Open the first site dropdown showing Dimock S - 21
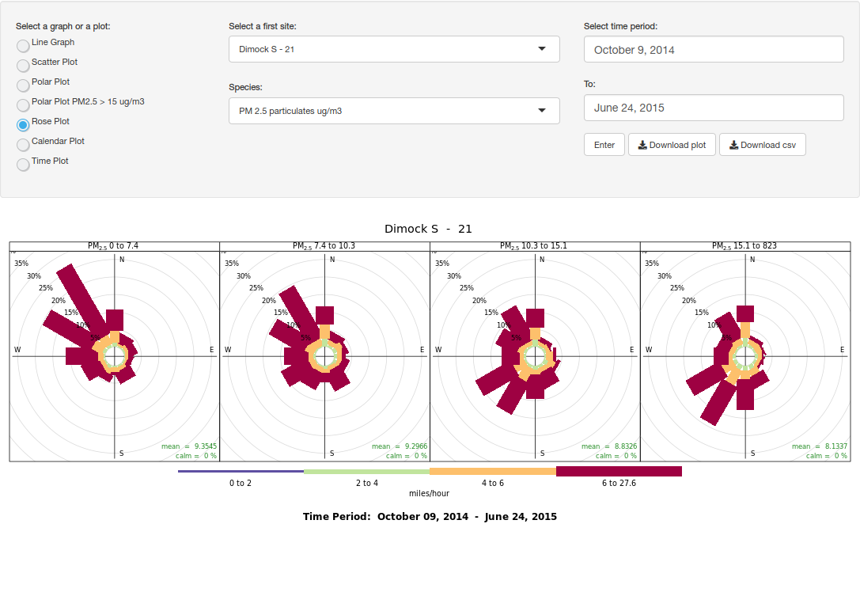 point(394,49)
